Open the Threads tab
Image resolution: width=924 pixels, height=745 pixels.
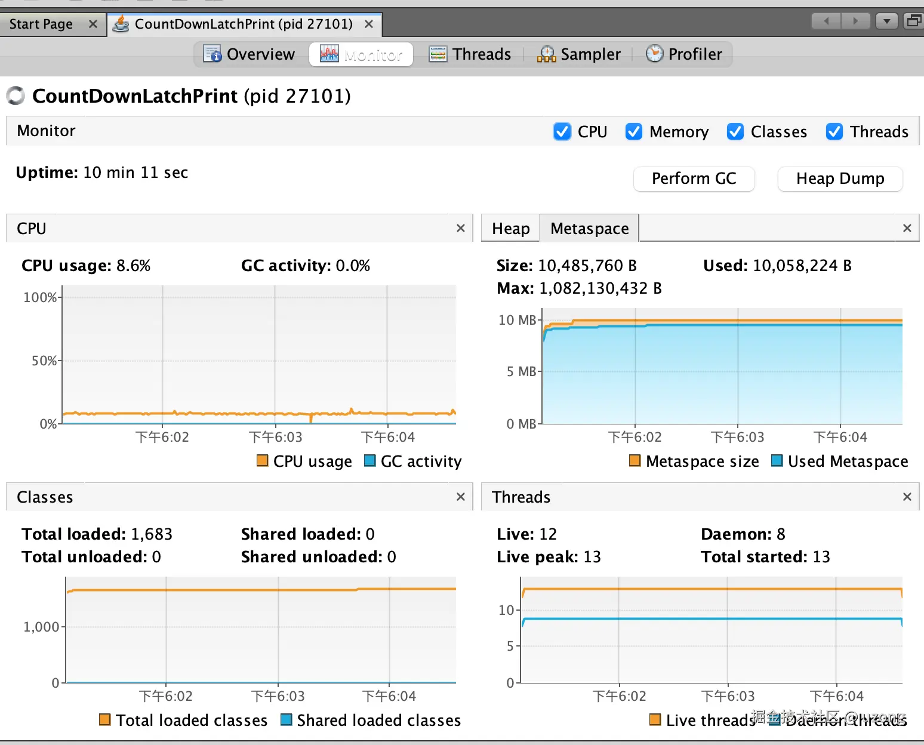(x=470, y=54)
